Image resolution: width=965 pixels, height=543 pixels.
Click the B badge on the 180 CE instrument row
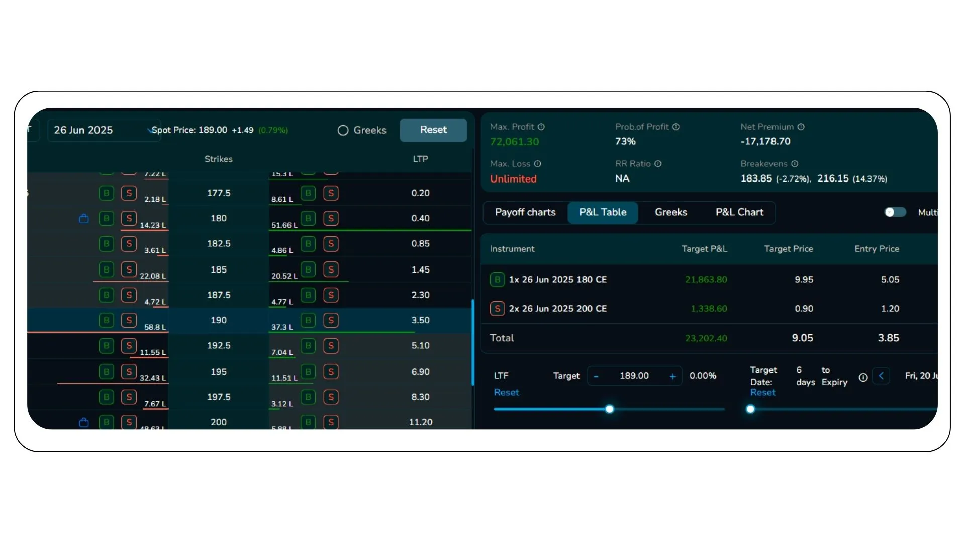click(x=497, y=280)
